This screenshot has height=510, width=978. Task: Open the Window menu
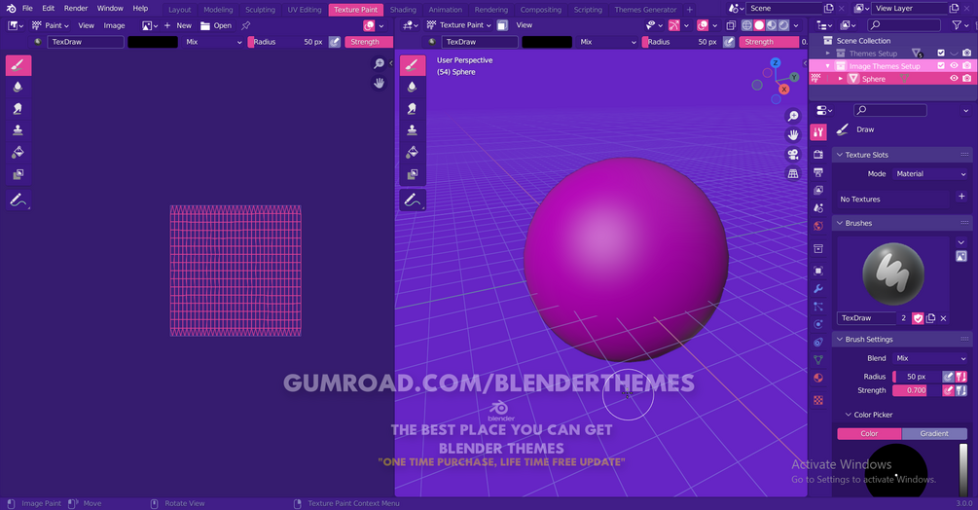click(110, 8)
